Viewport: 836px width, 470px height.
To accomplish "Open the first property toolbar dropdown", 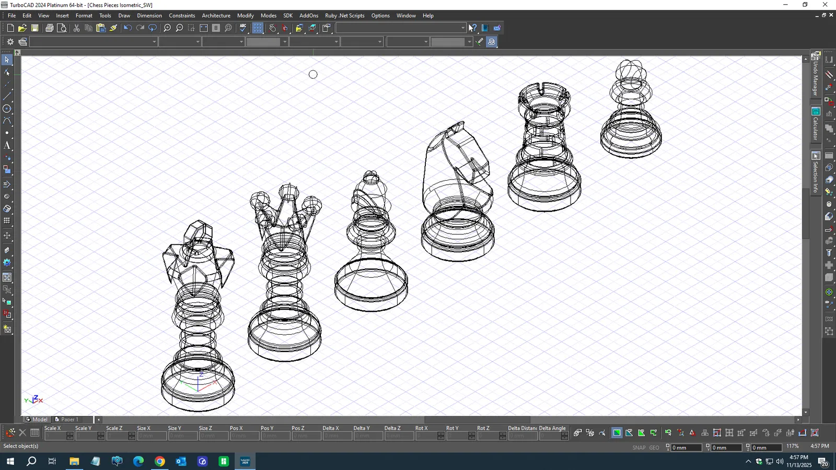I will (154, 42).
